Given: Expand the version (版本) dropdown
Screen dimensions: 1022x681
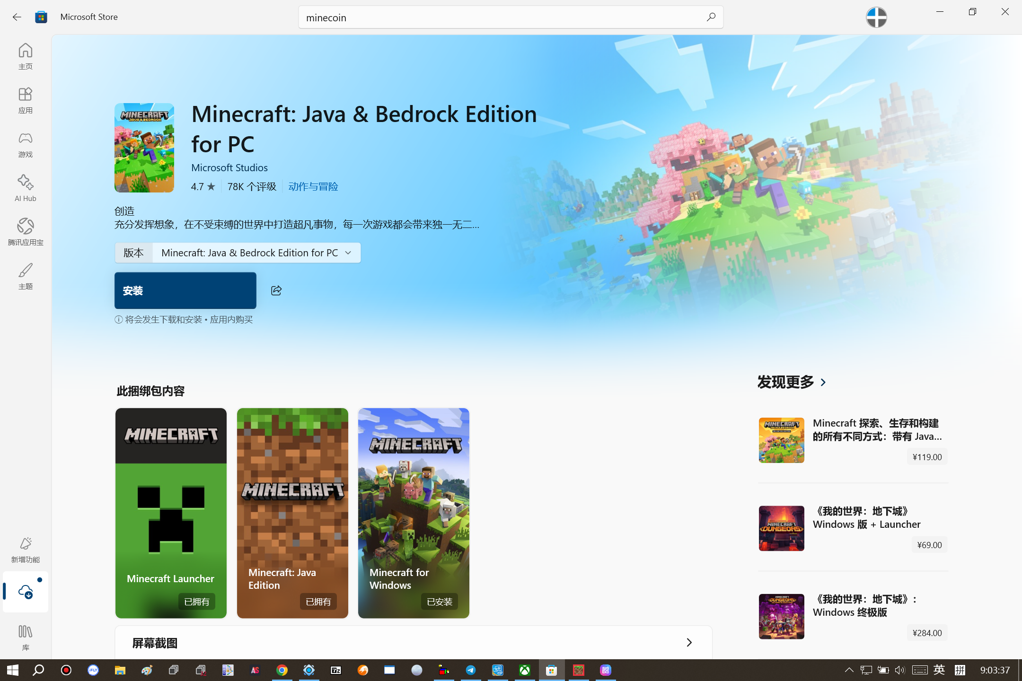Looking at the screenshot, I should pos(256,253).
